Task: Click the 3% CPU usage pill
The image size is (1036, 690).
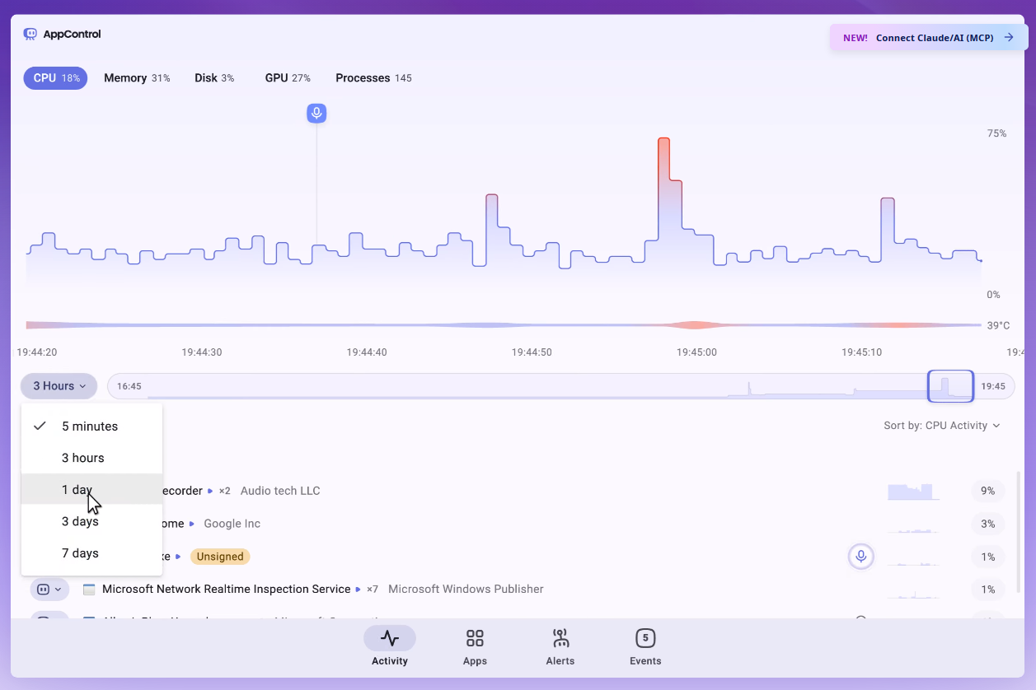Action: click(988, 524)
